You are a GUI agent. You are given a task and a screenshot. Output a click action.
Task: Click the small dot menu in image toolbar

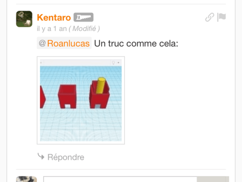118,63
